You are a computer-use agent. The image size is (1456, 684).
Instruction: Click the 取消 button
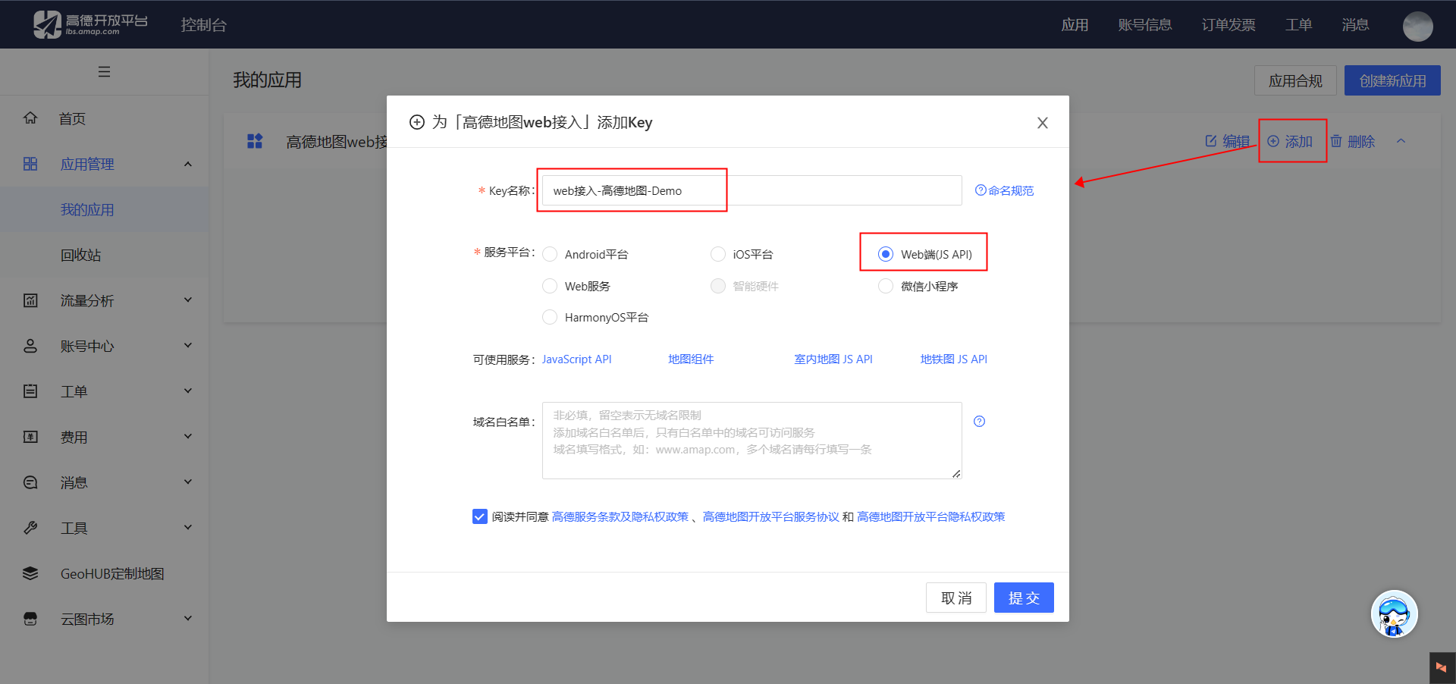[956, 598]
